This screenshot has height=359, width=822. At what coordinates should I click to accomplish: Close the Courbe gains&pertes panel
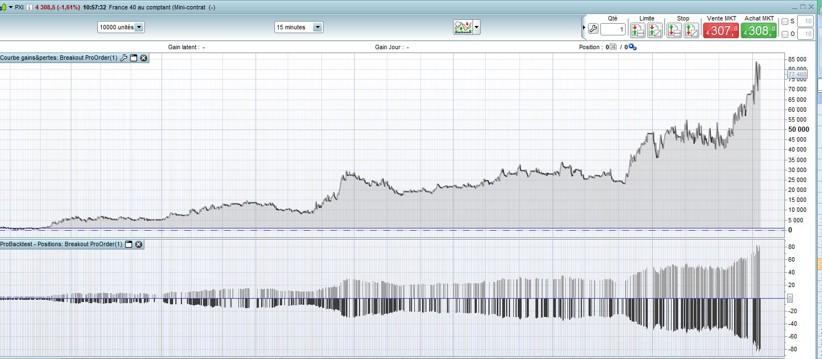point(143,58)
